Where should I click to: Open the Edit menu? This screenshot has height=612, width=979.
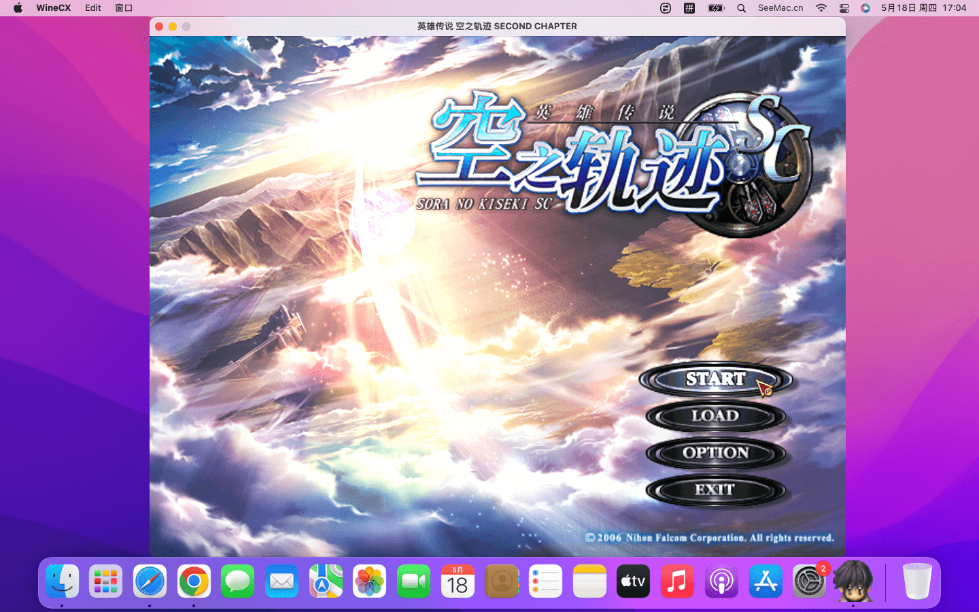(x=93, y=8)
